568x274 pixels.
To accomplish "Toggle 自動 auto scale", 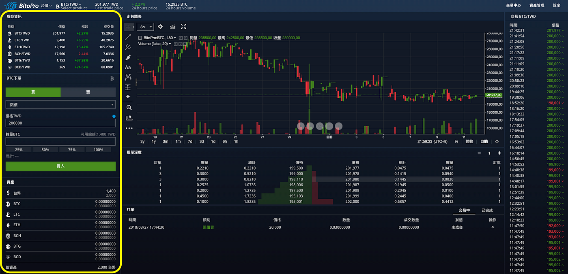I will 484,142.
